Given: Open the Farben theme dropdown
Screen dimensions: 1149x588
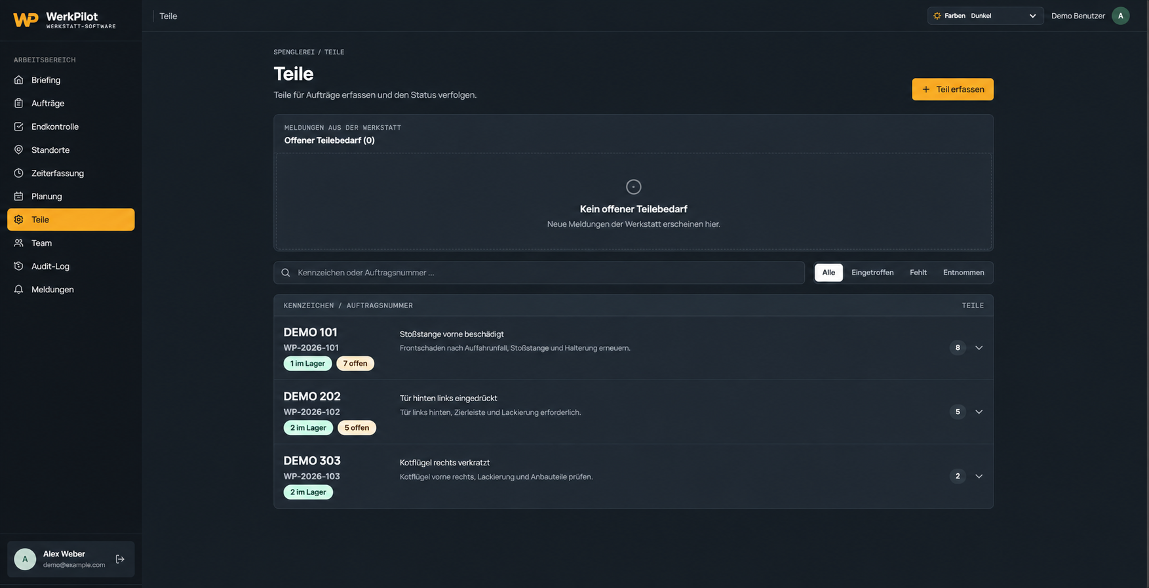Looking at the screenshot, I should (985, 16).
